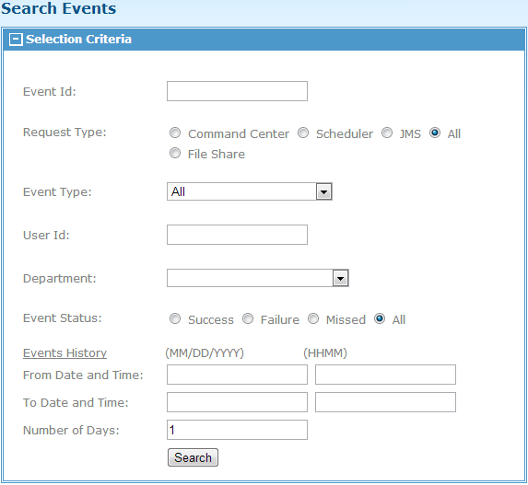Select JMS request type
The image size is (528, 485).
pyautogui.click(x=387, y=133)
